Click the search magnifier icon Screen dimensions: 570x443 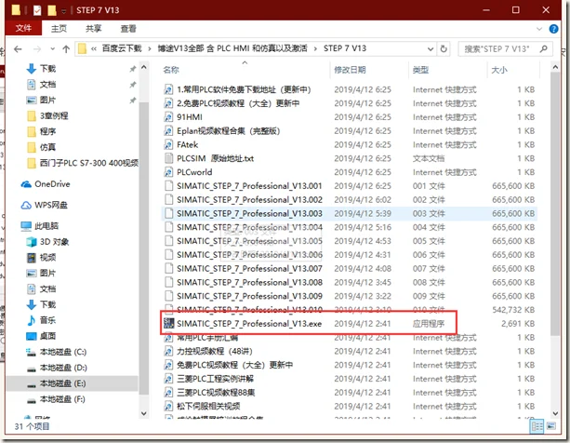point(544,48)
